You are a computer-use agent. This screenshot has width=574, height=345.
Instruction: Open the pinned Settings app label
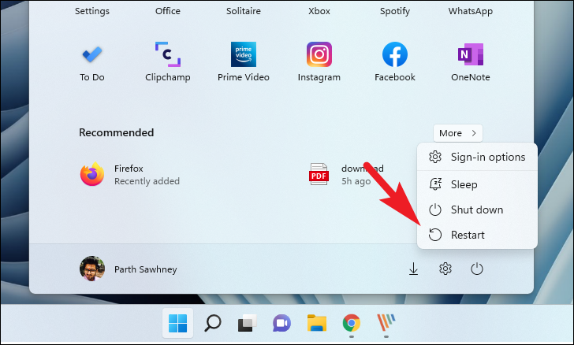[92, 11]
